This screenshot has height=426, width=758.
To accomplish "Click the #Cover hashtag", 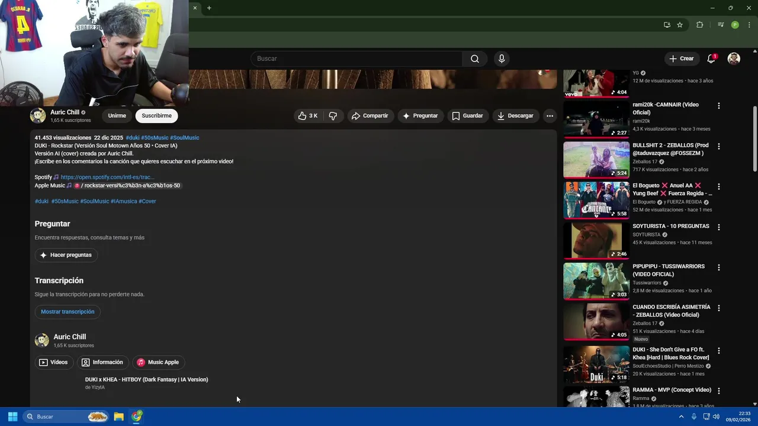I will [x=147, y=201].
